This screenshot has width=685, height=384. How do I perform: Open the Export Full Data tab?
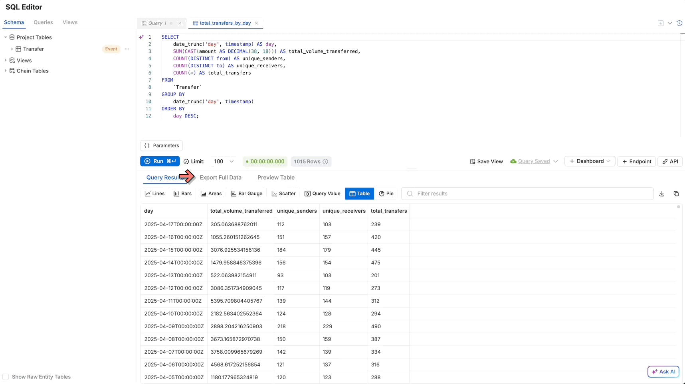[220, 178]
